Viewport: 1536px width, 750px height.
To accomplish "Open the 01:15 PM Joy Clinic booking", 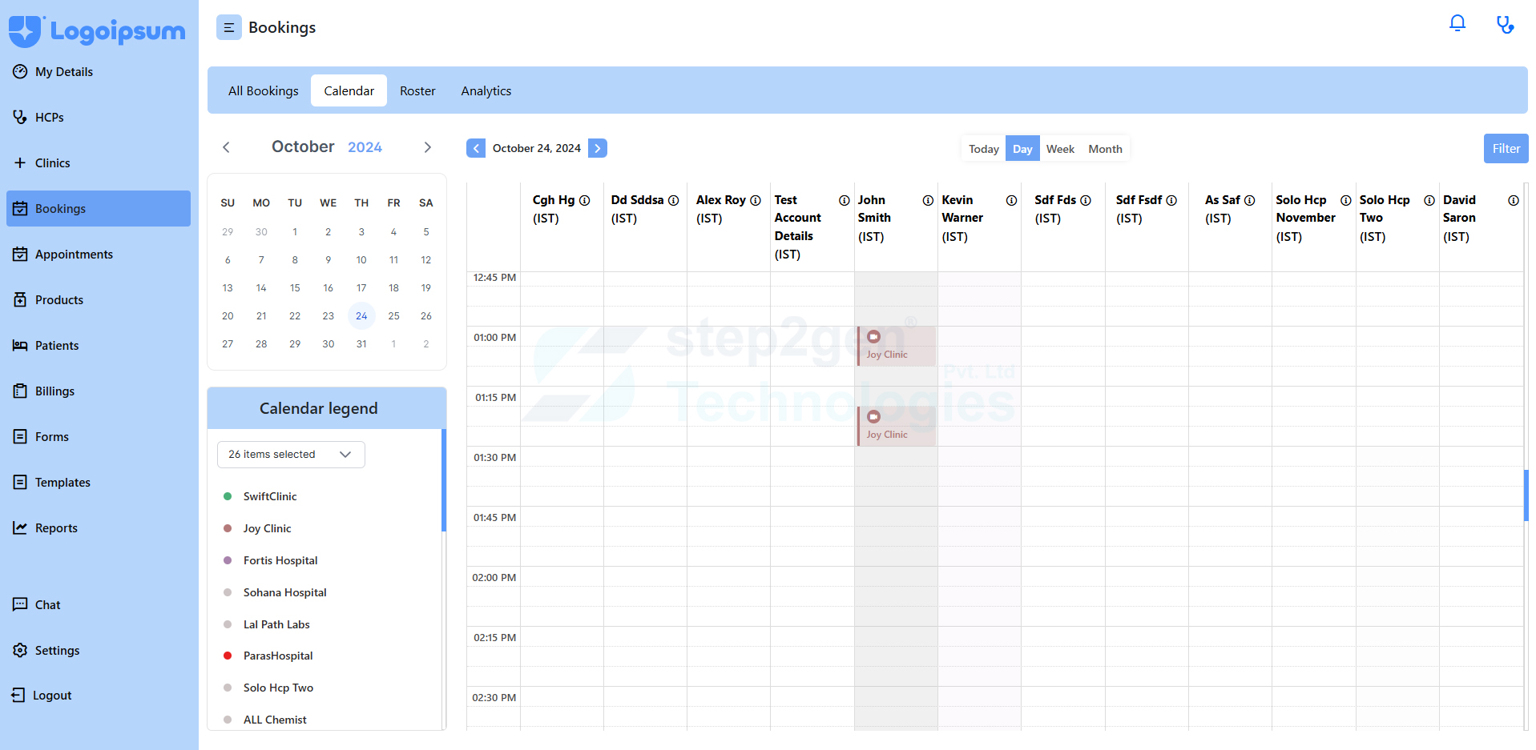I will pyautogui.click(x=897, y=426).
